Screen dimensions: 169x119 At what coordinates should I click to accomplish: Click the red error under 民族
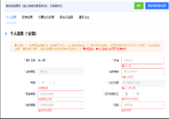pos(127,111)
